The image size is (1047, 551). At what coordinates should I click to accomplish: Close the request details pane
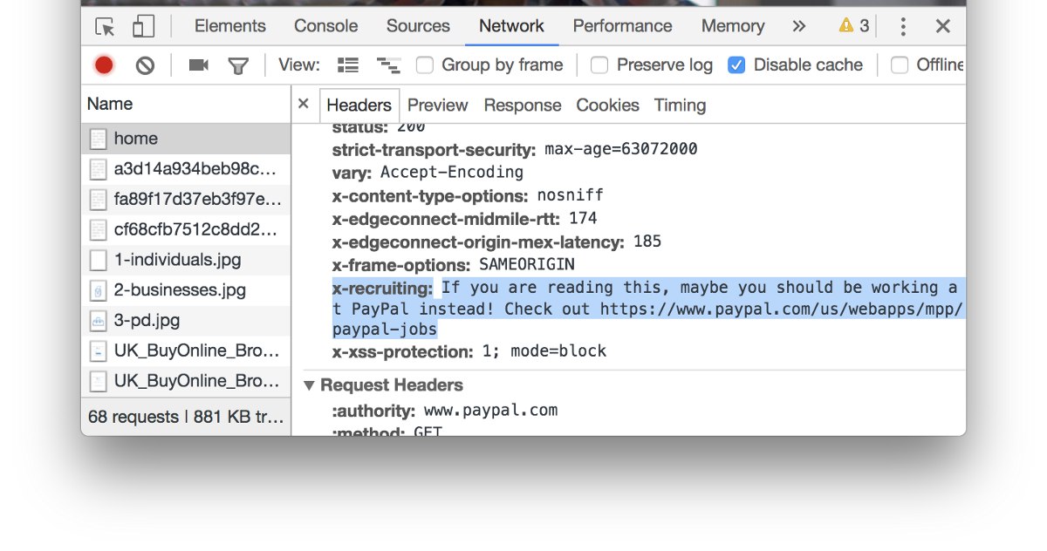tap(304, 104)
